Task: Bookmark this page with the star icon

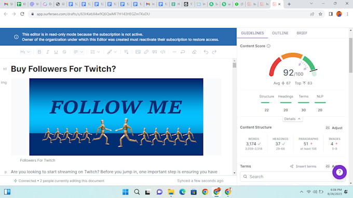Action: tap(320, 14)
